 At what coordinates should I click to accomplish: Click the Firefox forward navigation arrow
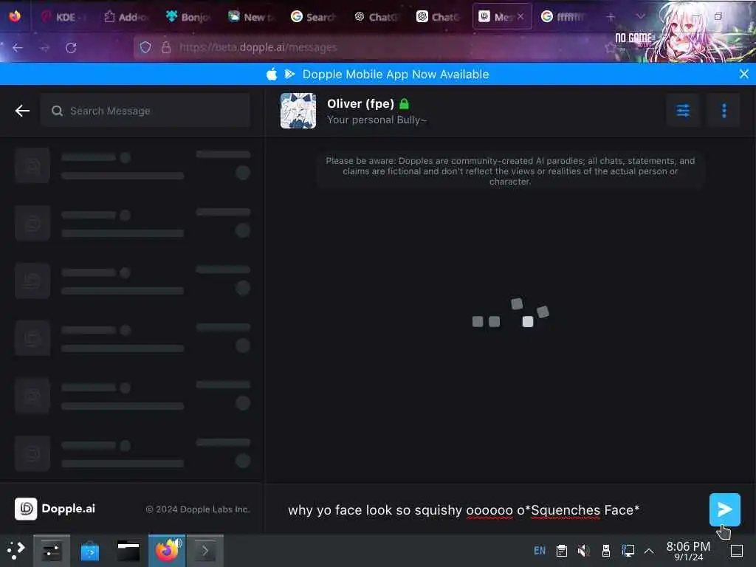coord(44,48)
